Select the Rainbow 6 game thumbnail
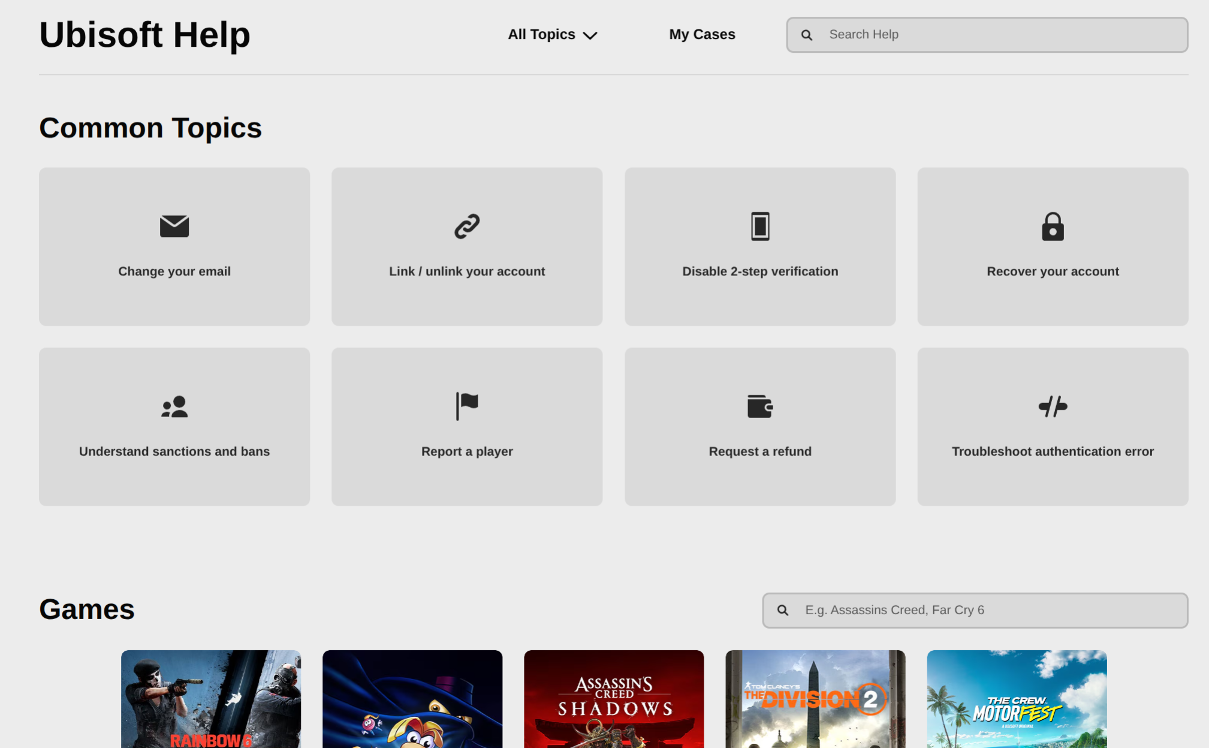The height and width of the screenshot is (748, 1209). 211,699
